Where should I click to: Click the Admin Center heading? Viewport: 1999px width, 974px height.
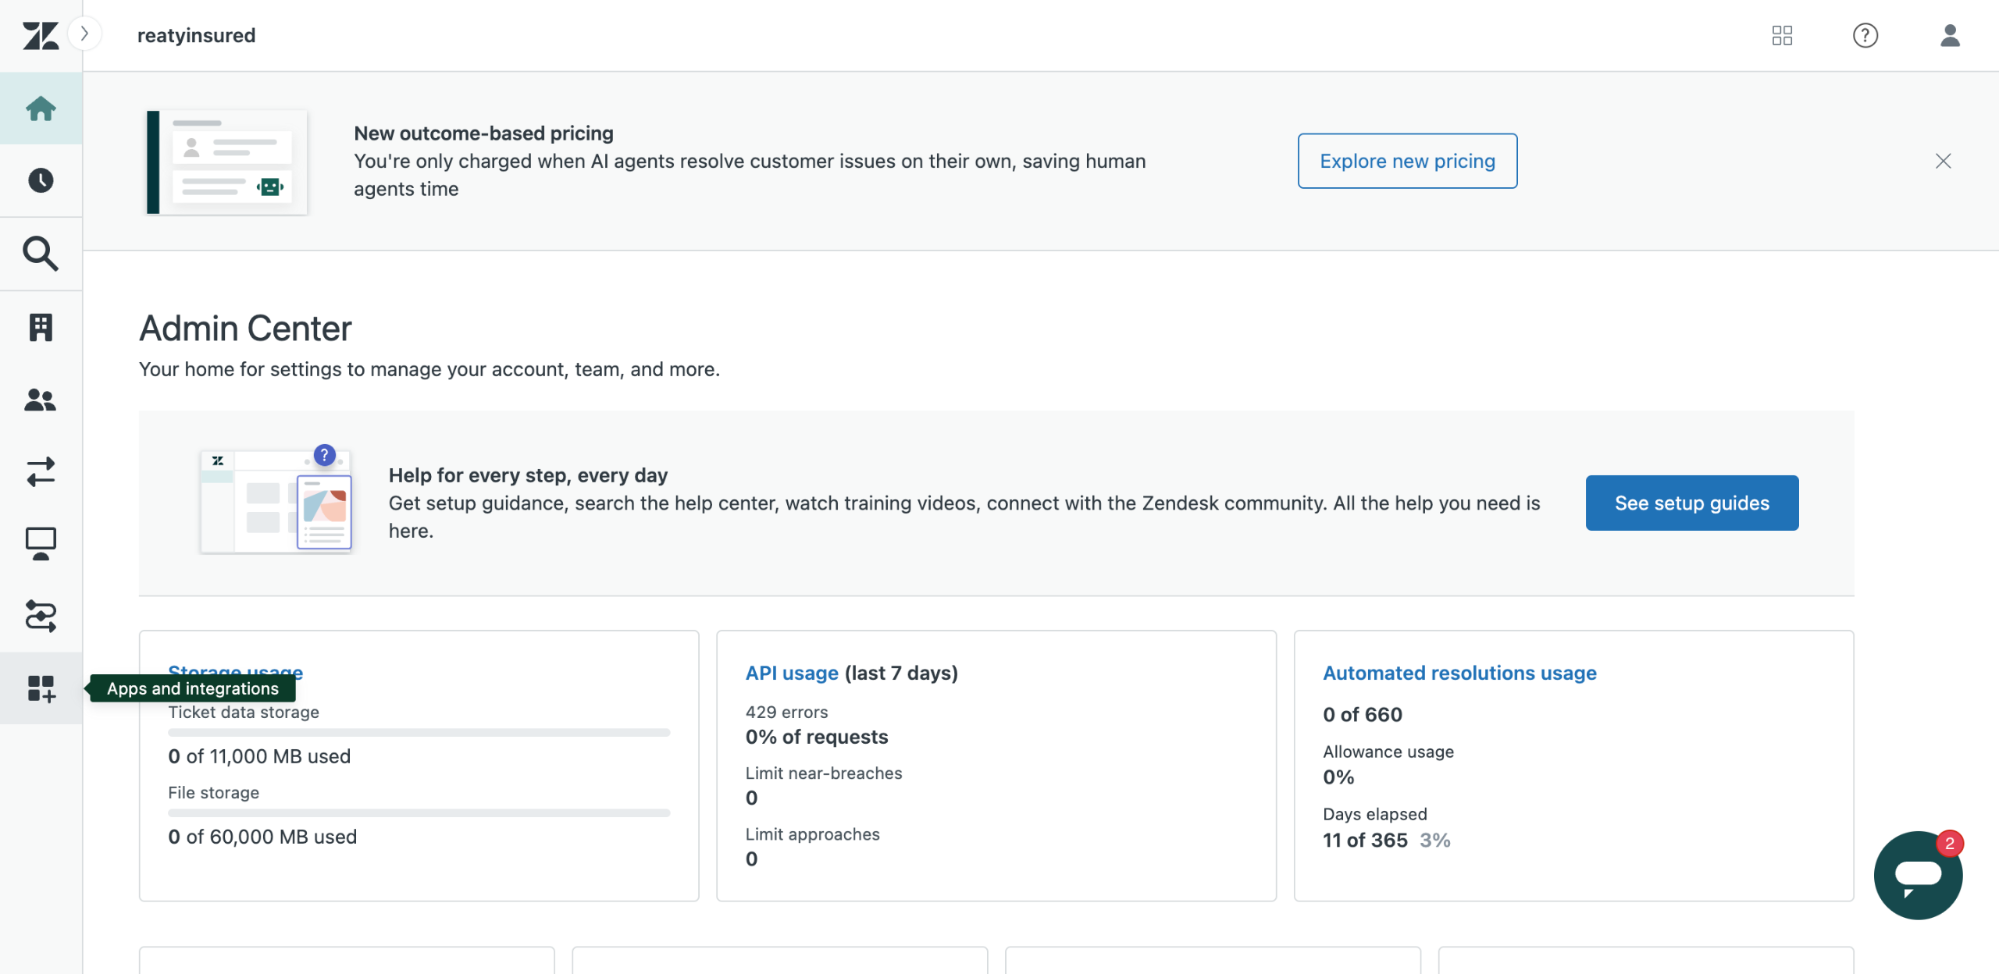(245, 329)
